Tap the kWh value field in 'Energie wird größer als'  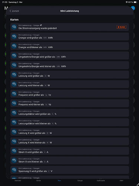tap(45, 38)
